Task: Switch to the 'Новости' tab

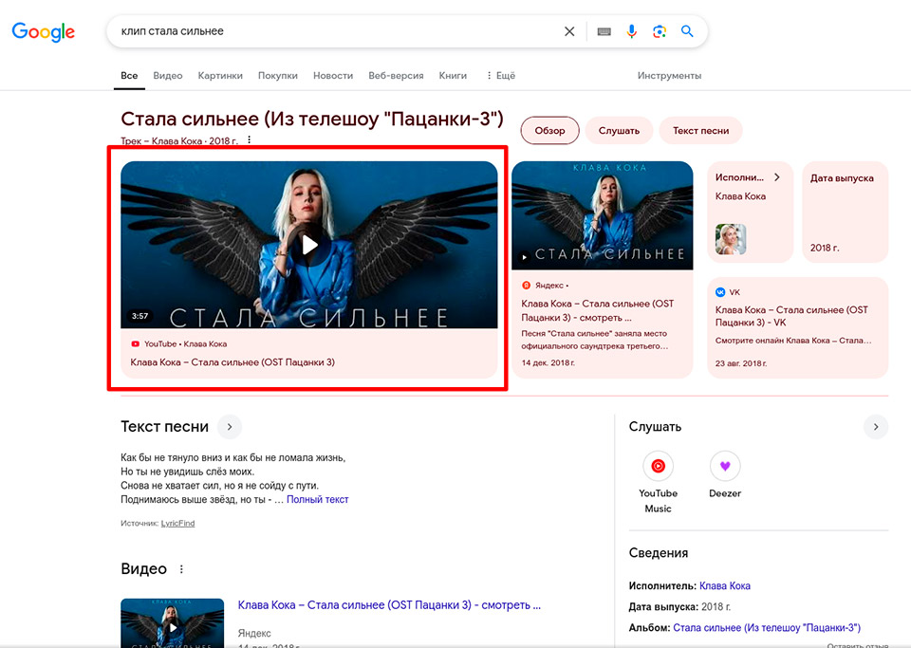Action: (333, 76)
